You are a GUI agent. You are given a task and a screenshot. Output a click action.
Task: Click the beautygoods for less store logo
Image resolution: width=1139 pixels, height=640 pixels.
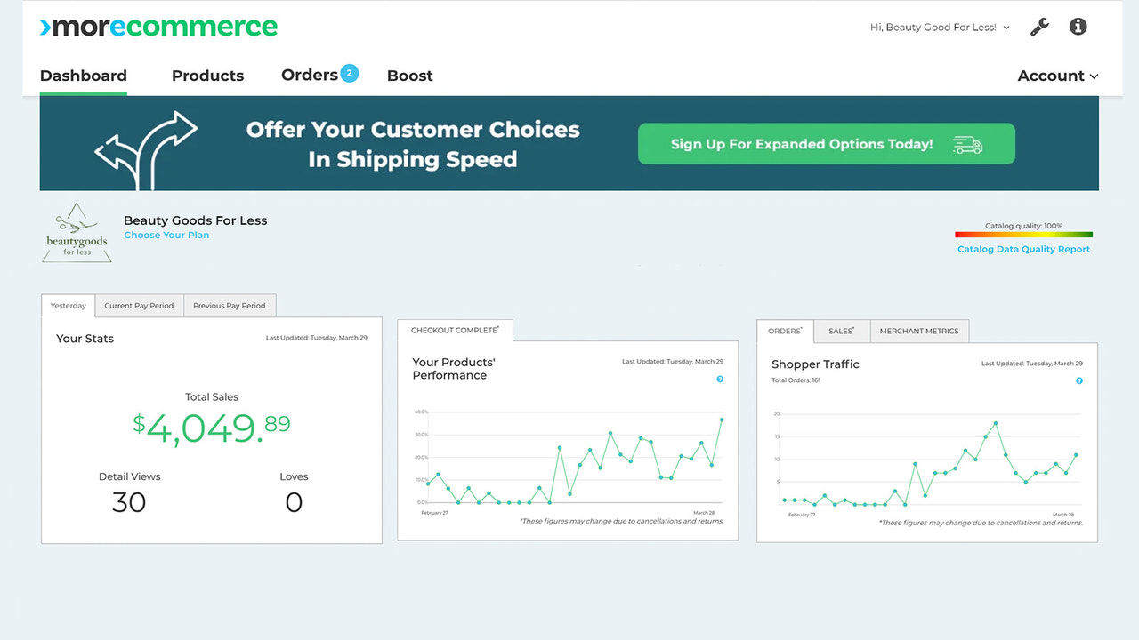coord(76,233)
